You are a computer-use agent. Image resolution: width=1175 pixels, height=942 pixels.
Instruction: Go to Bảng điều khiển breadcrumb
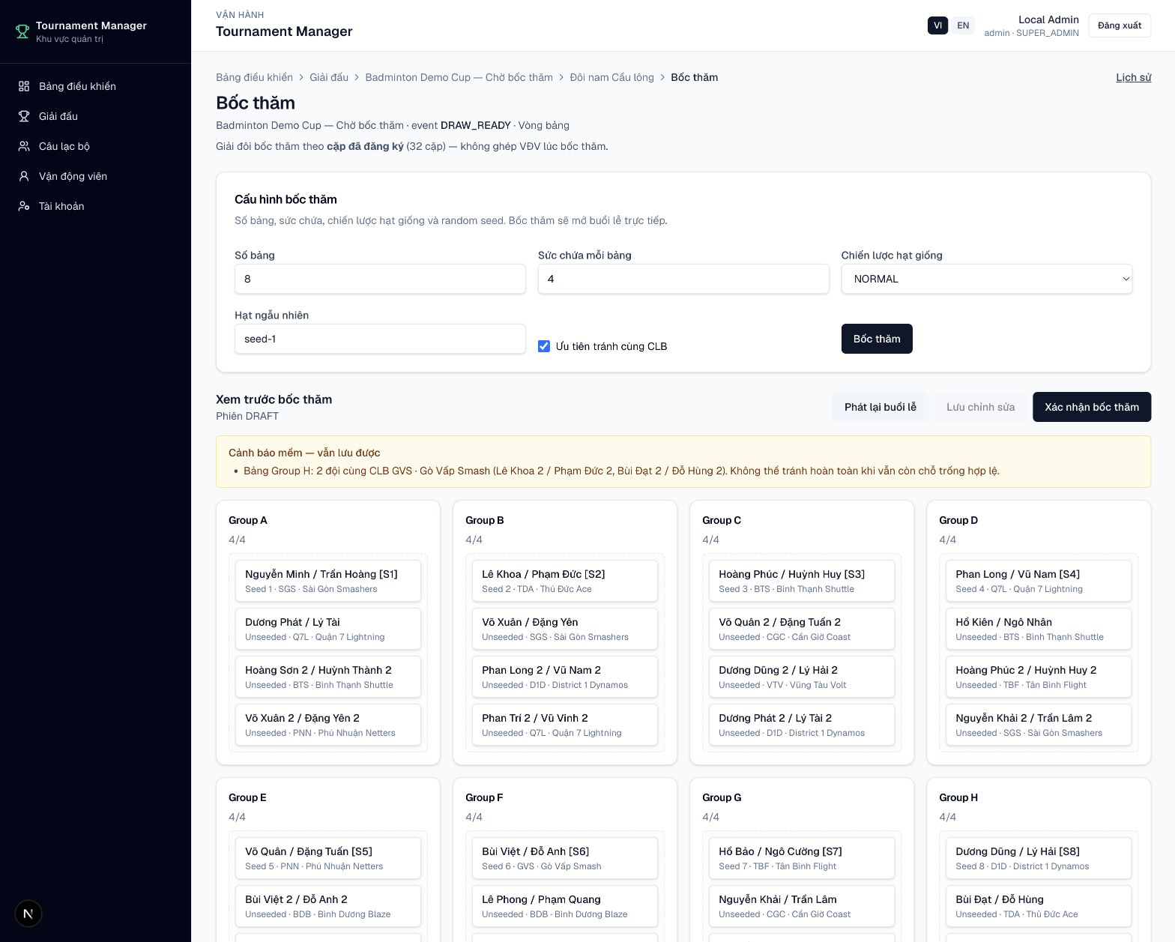[x=254, y=77]
